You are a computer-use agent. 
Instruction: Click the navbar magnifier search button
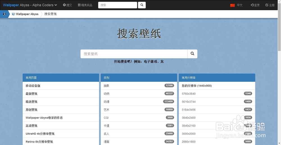[x=142, y=5]
